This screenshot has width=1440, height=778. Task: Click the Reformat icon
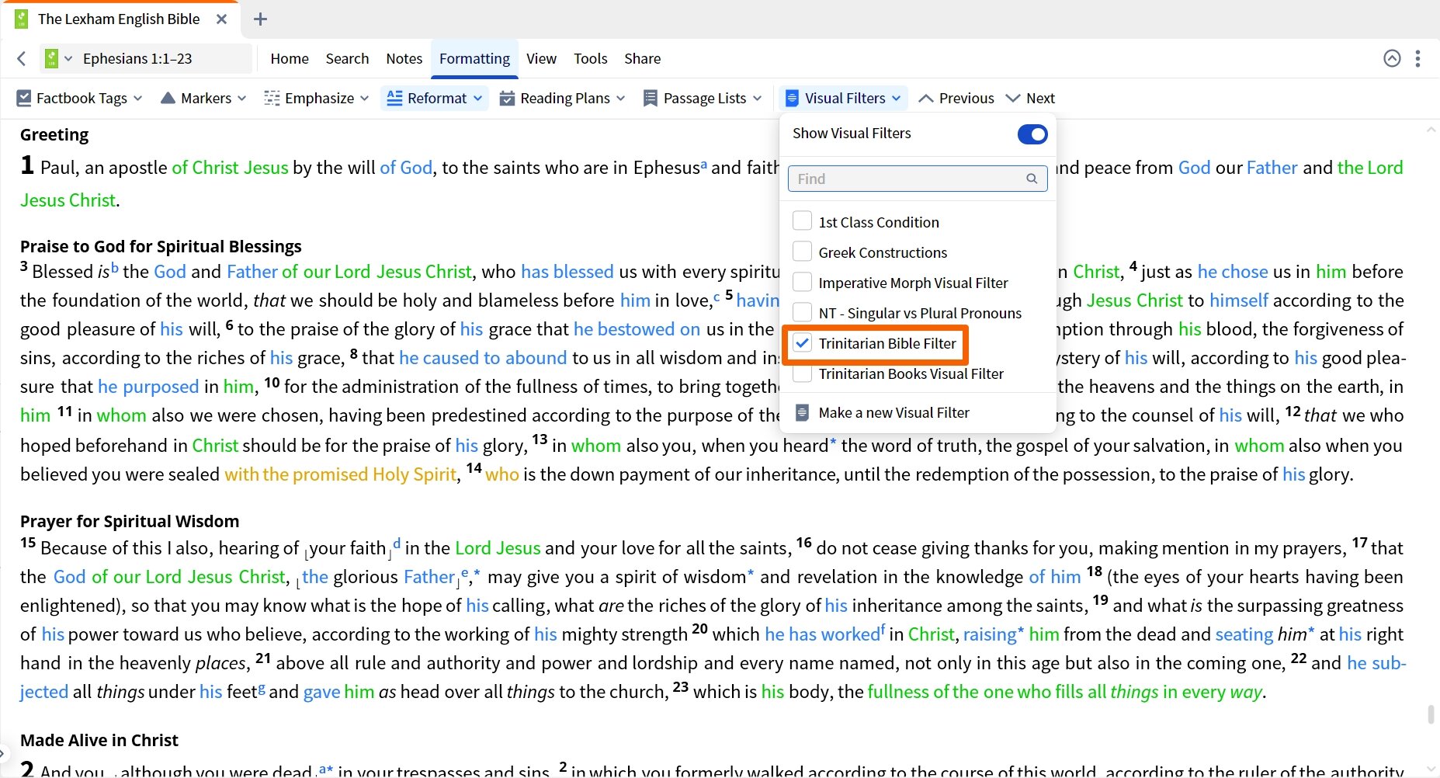394,98
